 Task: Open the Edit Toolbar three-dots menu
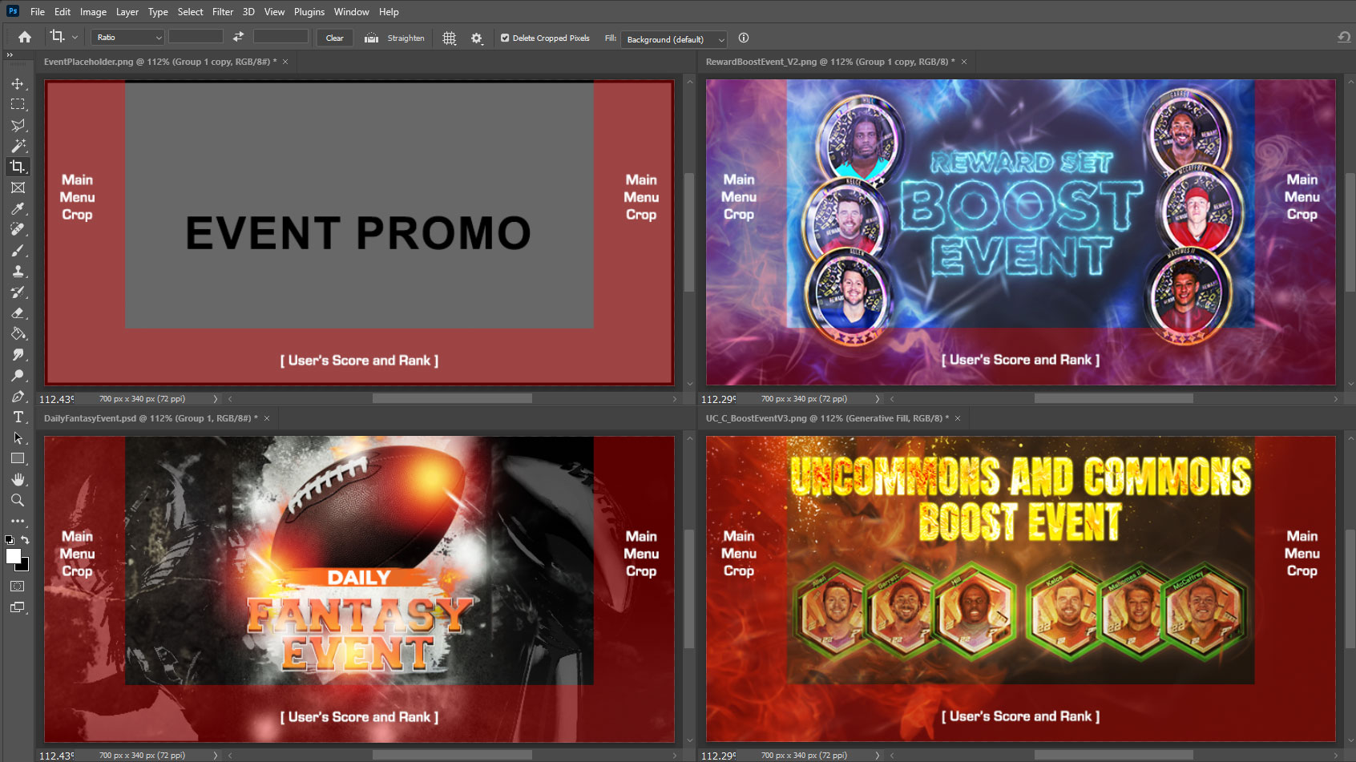click(x=18, y=521)
